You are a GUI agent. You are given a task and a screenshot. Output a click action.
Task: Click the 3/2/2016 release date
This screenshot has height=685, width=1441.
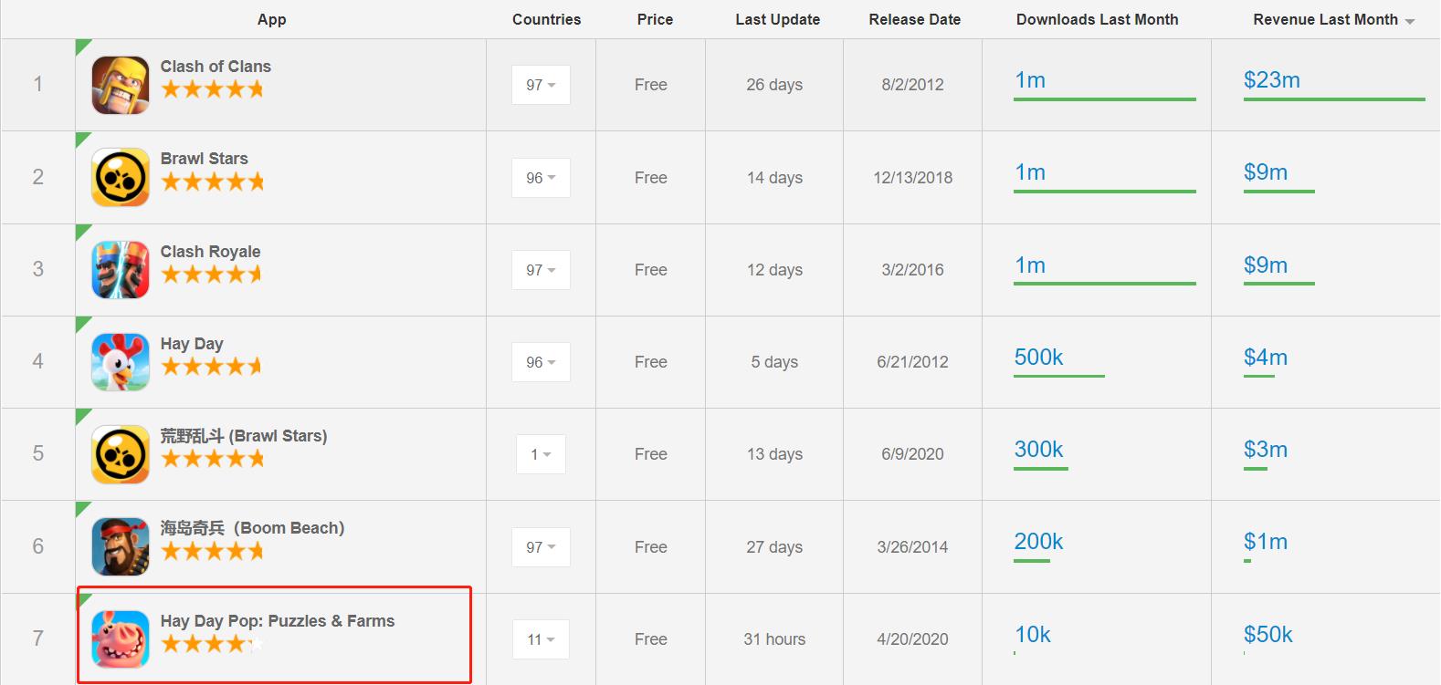click(x=912, y=270)
